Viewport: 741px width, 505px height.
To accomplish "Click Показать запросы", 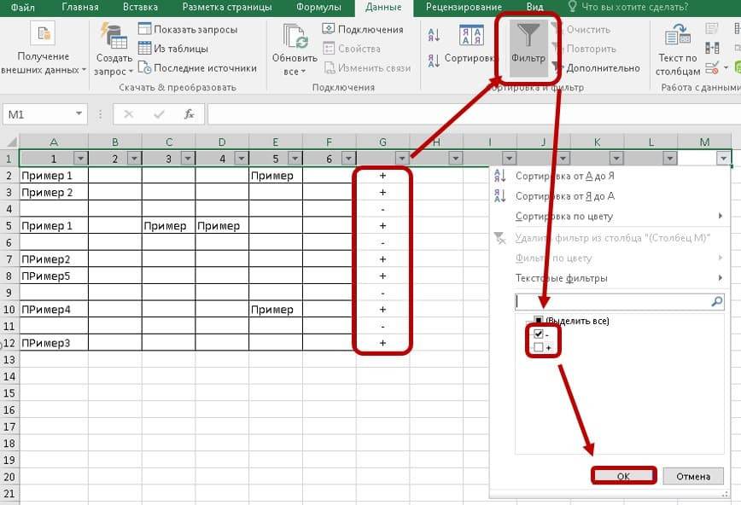I will click(188, 29).
